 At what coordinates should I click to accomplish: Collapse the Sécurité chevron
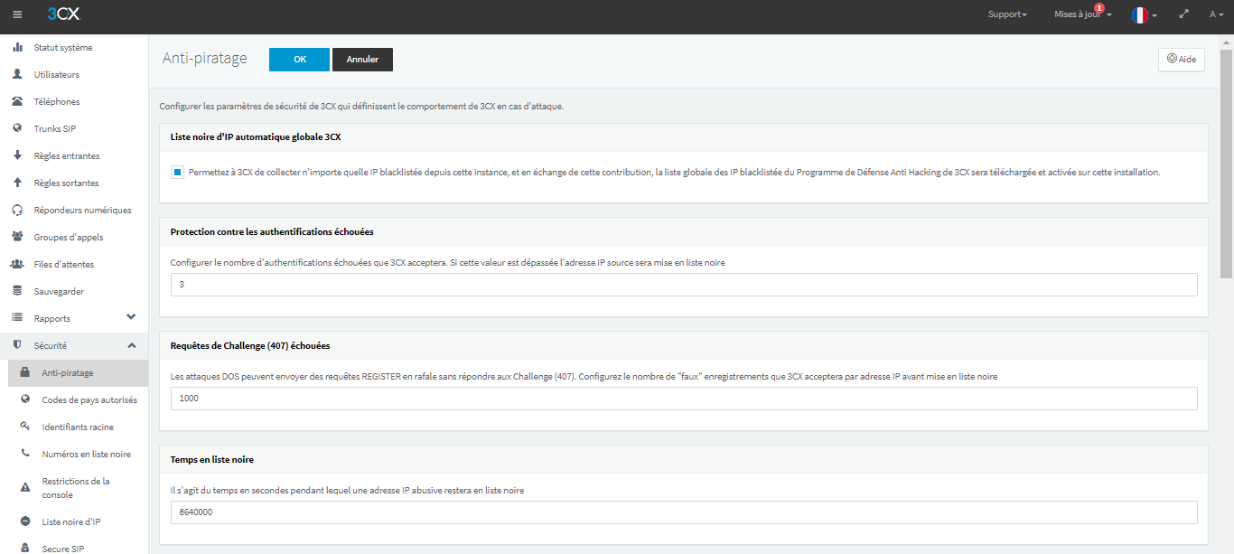131,345
